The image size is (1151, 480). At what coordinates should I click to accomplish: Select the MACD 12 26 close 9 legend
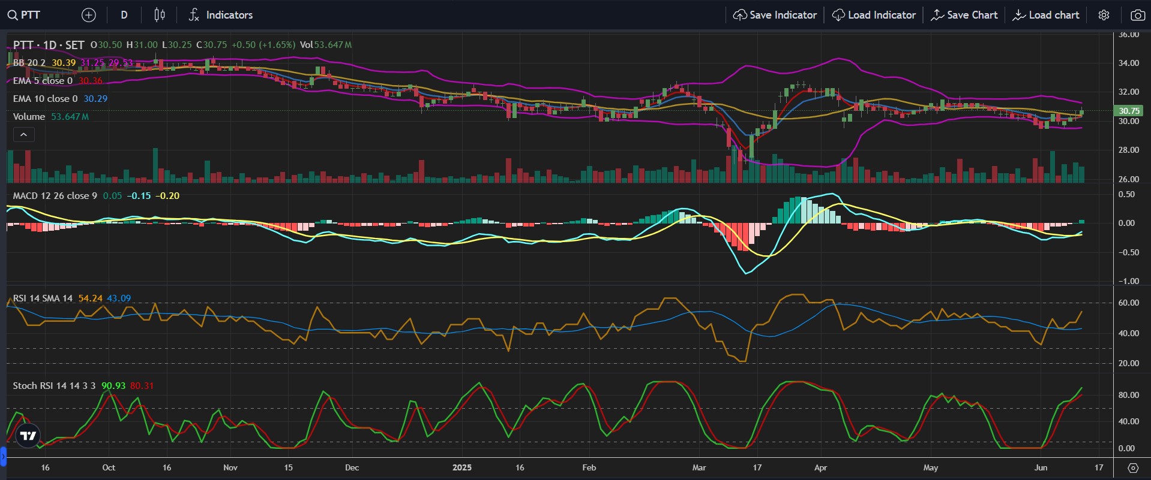coord(55,195)
